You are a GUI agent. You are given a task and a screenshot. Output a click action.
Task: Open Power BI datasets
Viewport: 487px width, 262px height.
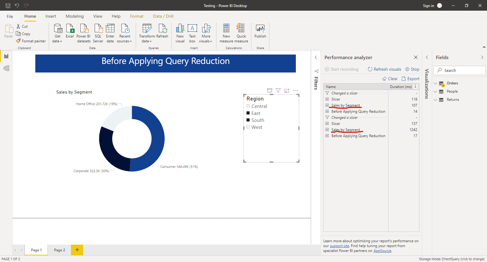pos(83,34)
